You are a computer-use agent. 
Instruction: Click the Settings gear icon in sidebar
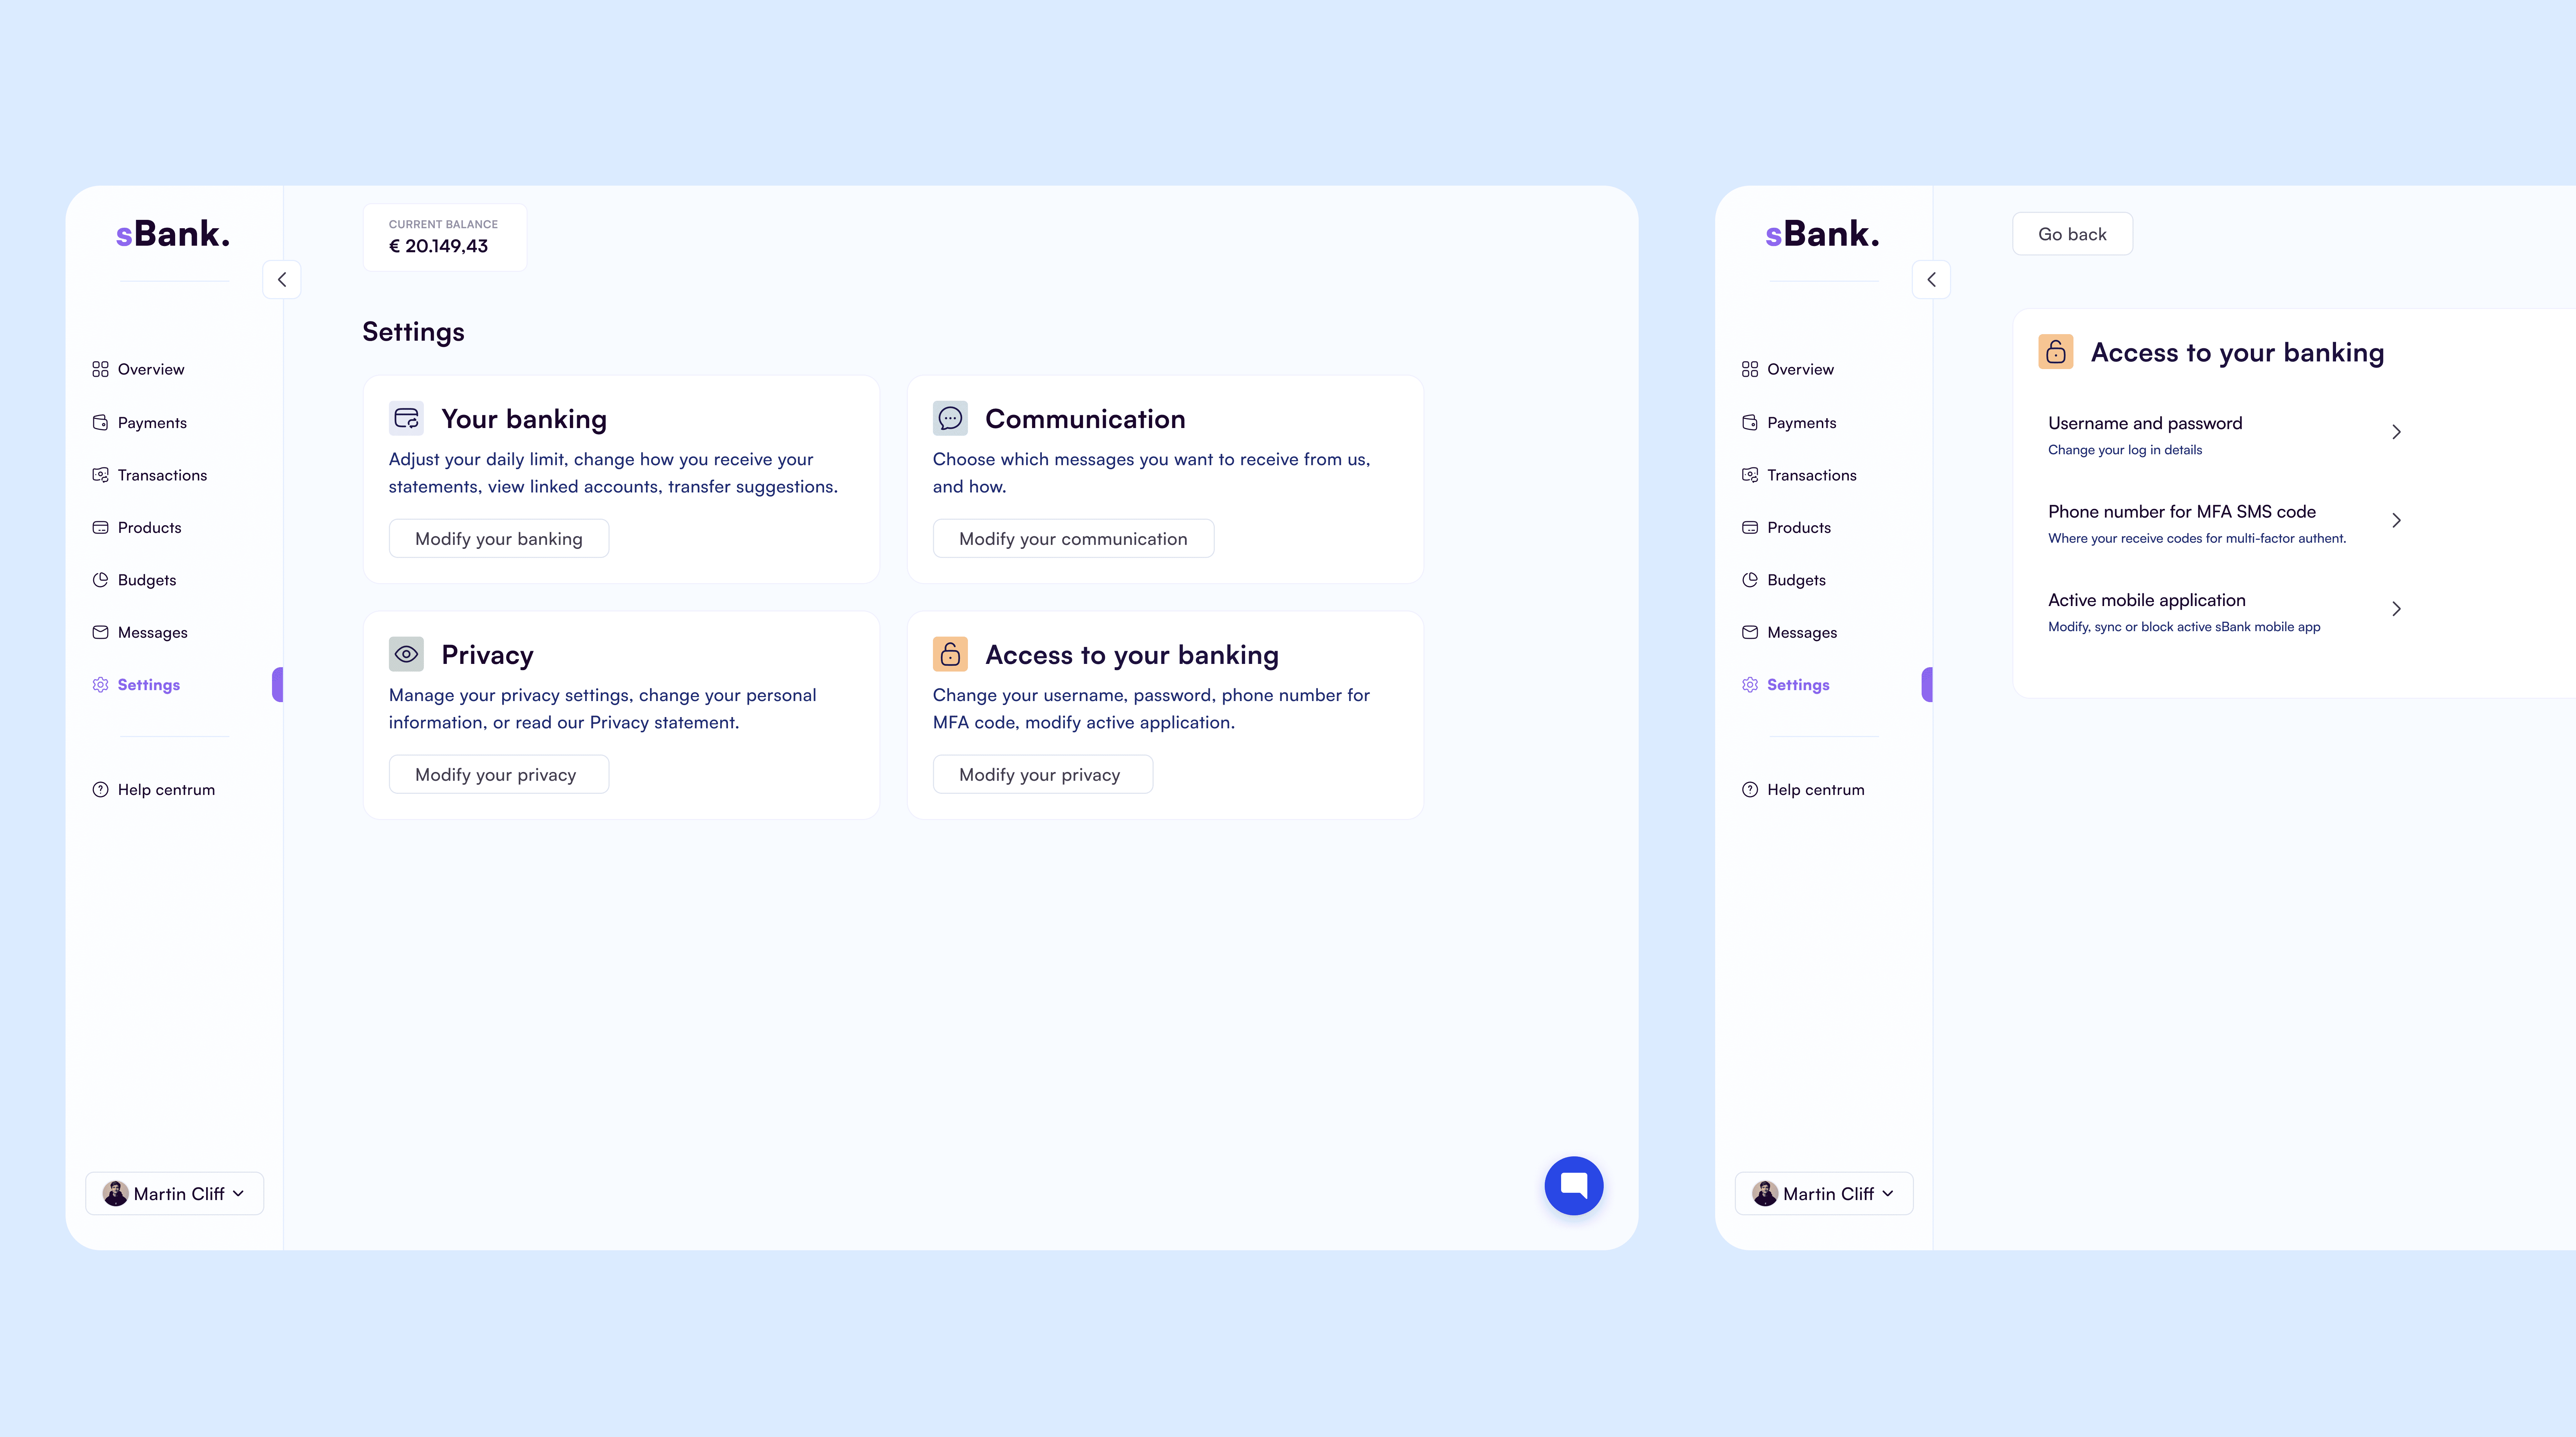[x=101, y=684]
